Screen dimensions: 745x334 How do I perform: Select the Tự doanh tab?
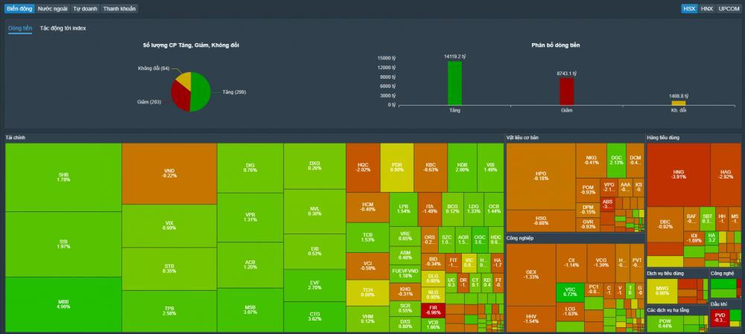pyautogui.click(x=85, y=8)
